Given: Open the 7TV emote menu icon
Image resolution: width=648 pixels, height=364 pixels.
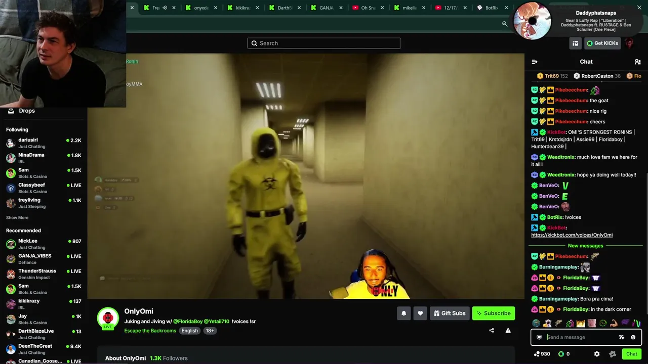Looking at the screenshot, I should point(621,337).
